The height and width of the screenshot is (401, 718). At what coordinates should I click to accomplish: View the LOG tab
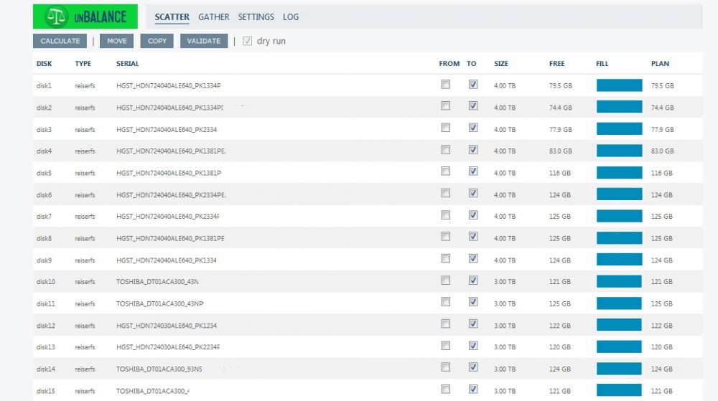click(x=290, y=17)
